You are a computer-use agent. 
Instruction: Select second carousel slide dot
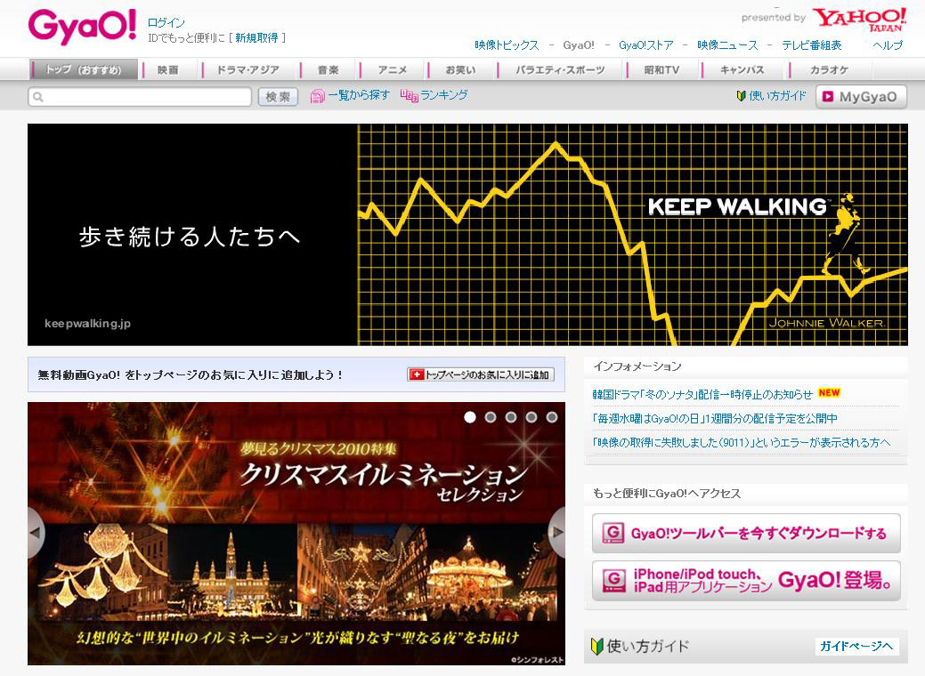point(491,417)
